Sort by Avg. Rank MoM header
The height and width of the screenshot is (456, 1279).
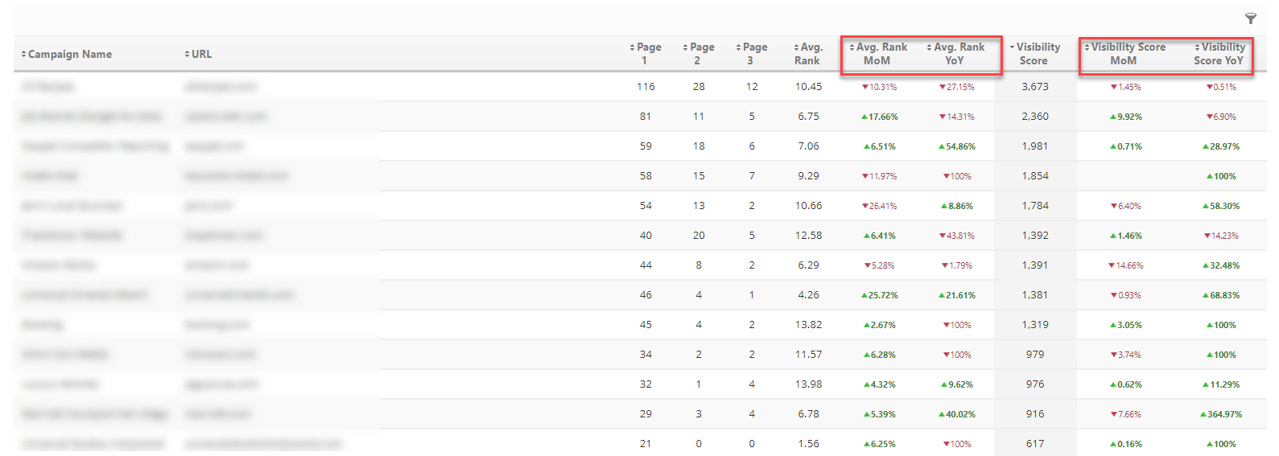click(x=878, y=53)
